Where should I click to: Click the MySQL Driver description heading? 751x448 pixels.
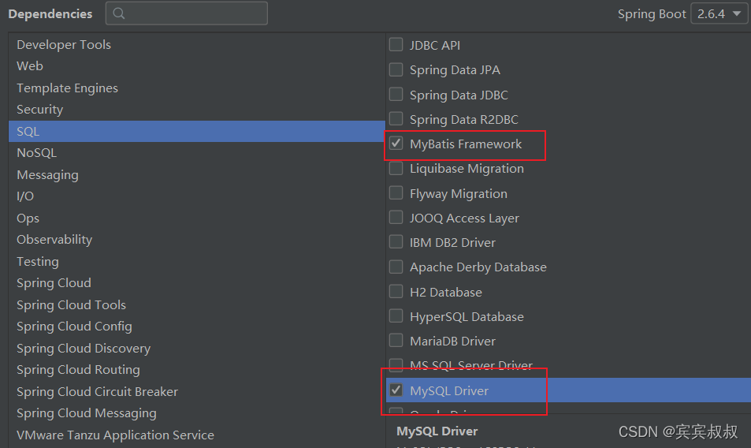pyautogui.click(x=437, y=431)
